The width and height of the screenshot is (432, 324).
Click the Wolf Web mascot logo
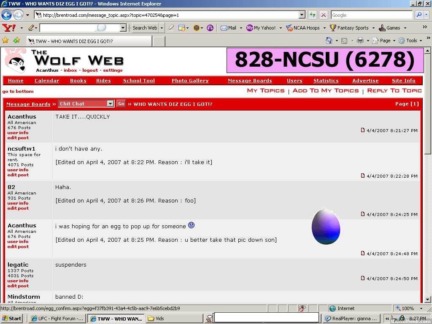click(15, 60)
